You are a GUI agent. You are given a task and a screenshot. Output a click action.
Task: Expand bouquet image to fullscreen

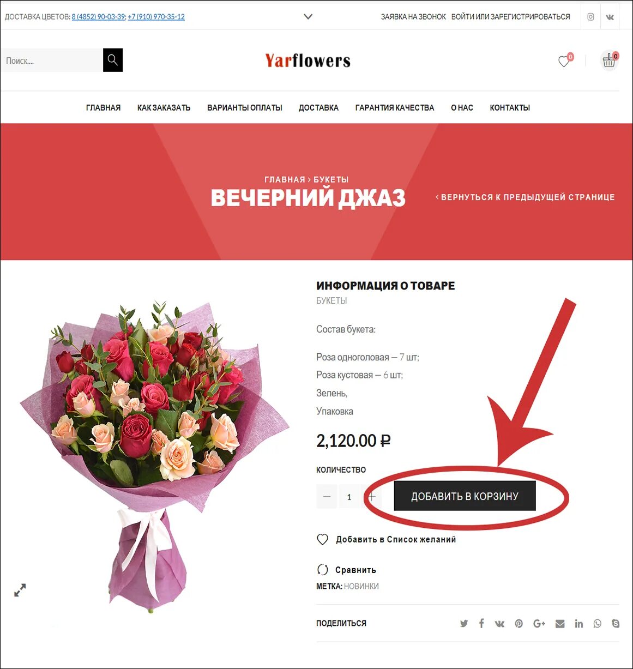point(20,590)
